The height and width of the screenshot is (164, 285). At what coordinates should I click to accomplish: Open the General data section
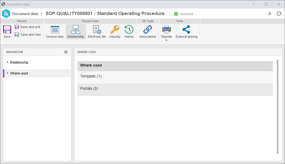click(55, 32)
